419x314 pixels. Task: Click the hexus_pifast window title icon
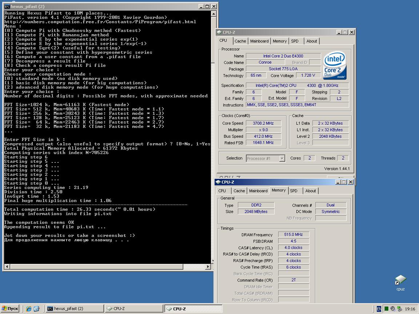[x=7, y=7]
